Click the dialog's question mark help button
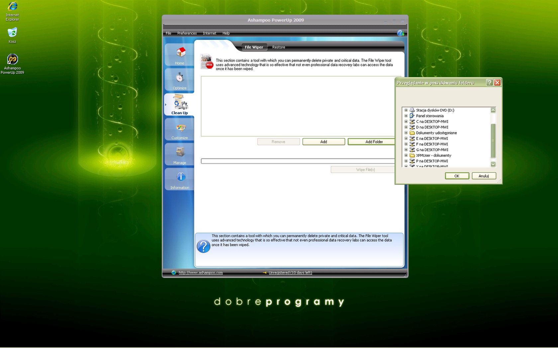This screenshot has height=348, width=558. pos(489,83)
